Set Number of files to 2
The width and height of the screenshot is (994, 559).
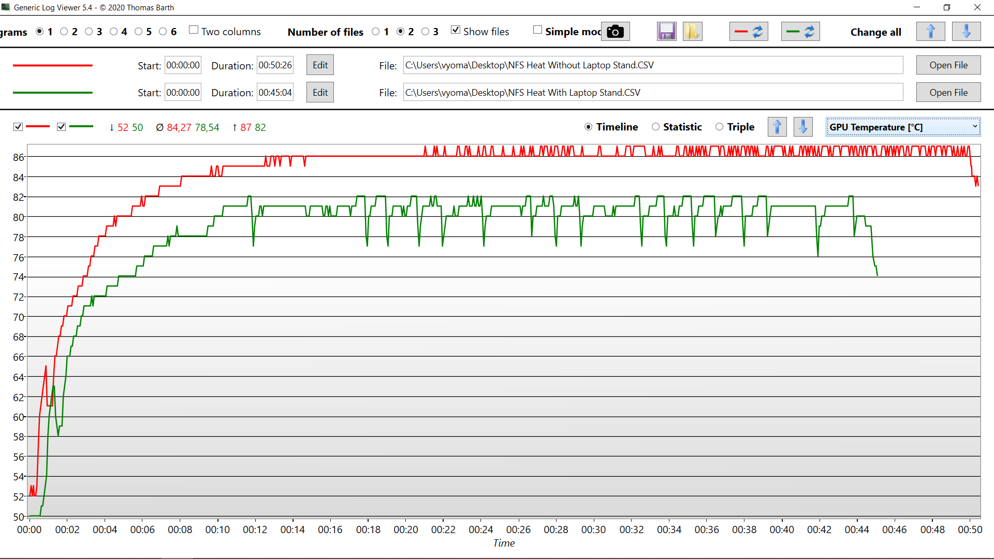pos(401,32)
